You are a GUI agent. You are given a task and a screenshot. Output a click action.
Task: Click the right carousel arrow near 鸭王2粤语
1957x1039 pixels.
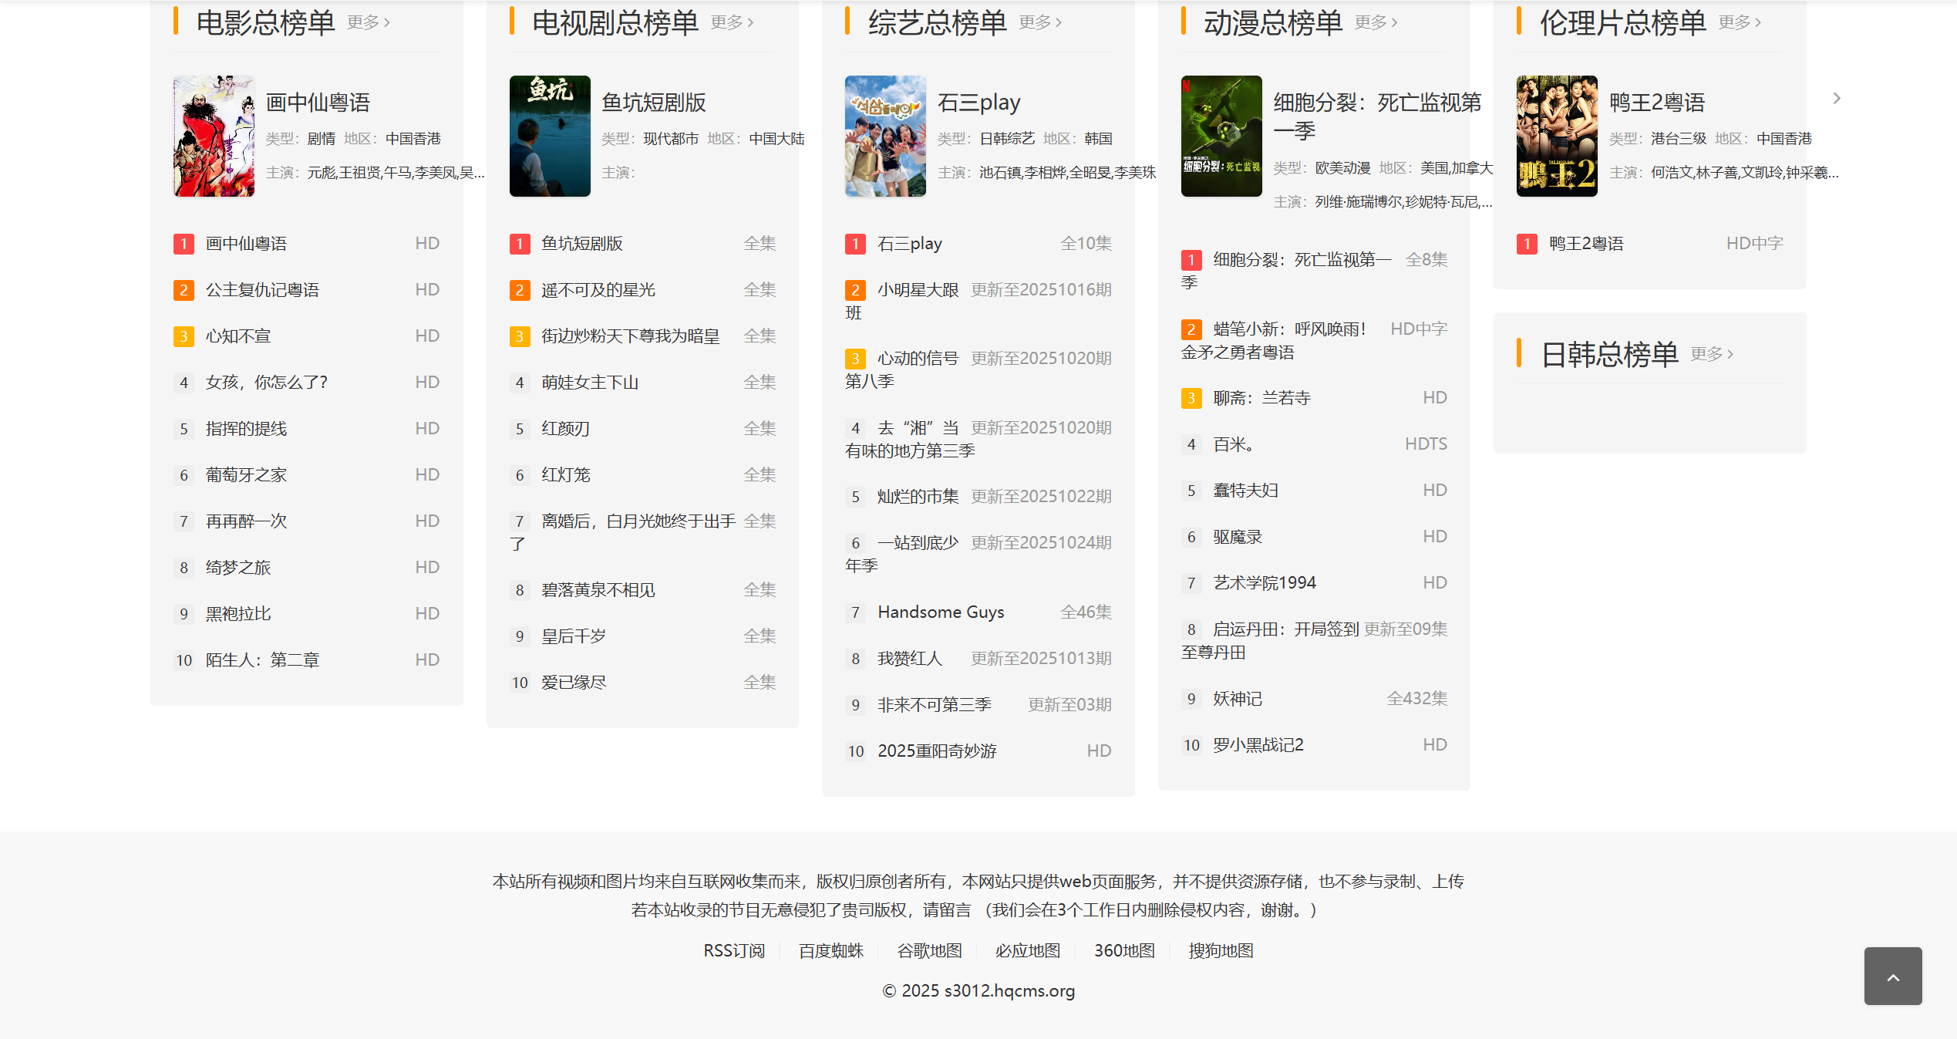(1837, 99)
